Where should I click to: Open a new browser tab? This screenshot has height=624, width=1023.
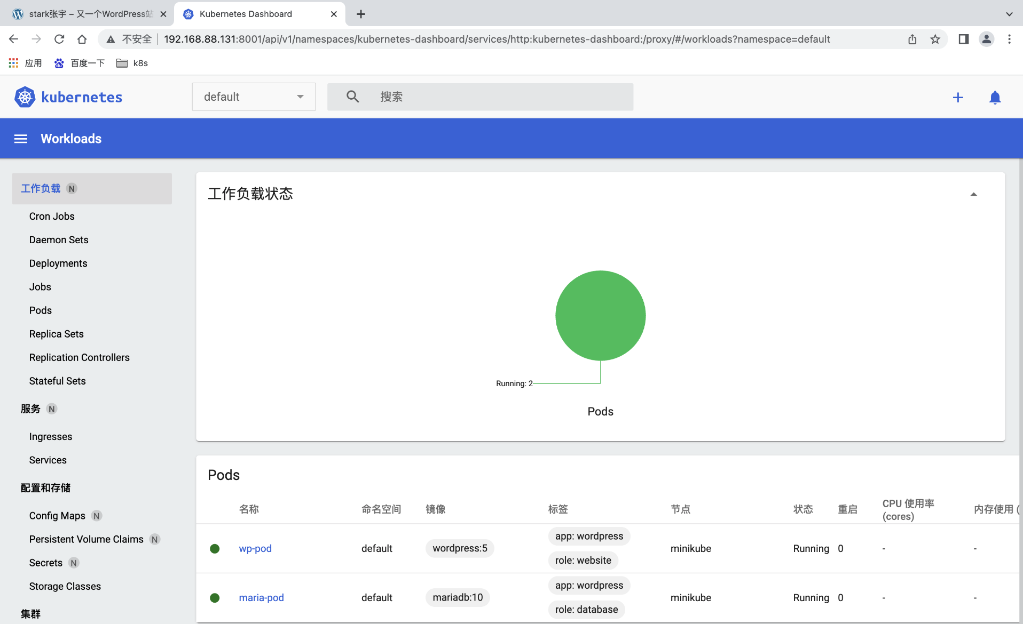(x=361, y=14)
